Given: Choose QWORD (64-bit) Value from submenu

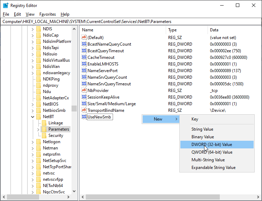Looking at the screenshot, I should 217,152.
